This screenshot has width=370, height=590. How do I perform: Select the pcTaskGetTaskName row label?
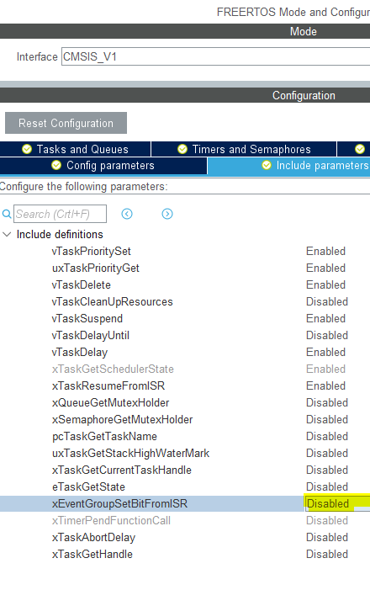click(104, 437)
